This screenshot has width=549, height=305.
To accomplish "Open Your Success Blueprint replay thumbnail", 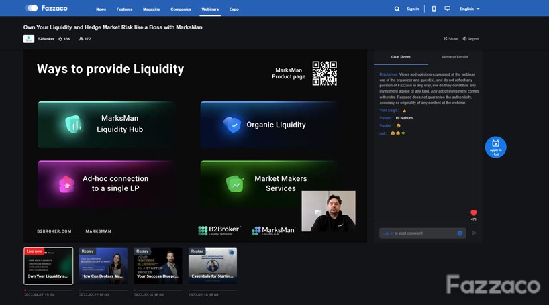I will click(158, 266).
